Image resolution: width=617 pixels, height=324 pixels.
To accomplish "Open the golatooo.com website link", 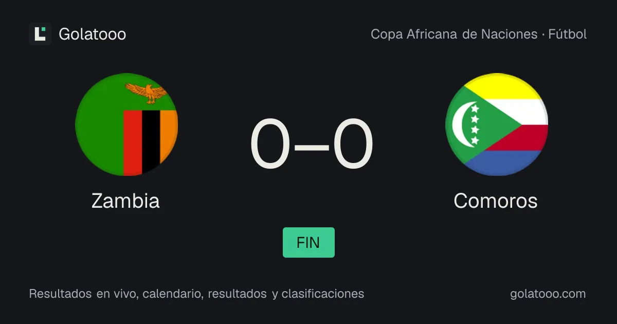I will point(548,294).
